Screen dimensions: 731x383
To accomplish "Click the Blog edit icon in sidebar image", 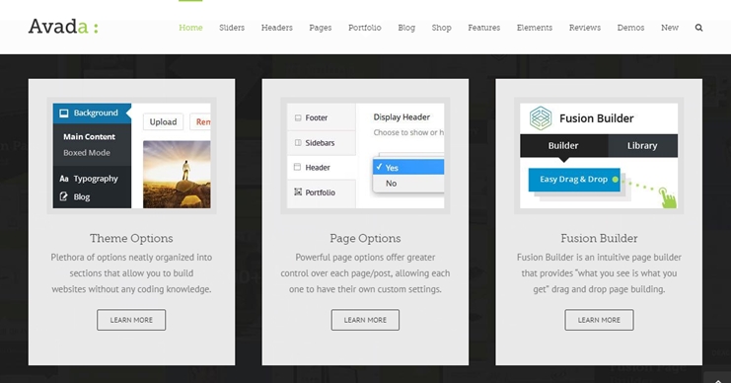I will coord(64,196).
